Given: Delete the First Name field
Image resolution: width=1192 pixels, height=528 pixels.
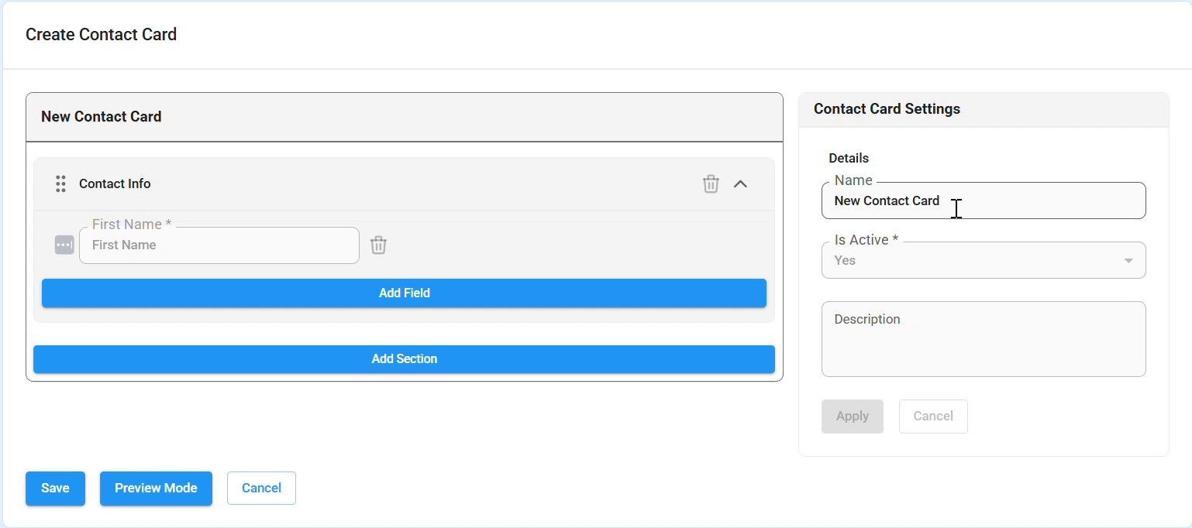Looking at the screenshot, I should click(x=378, y=245).
